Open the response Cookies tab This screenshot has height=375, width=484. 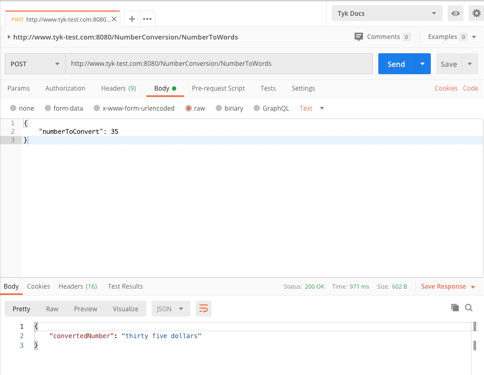tap(38, 287)
